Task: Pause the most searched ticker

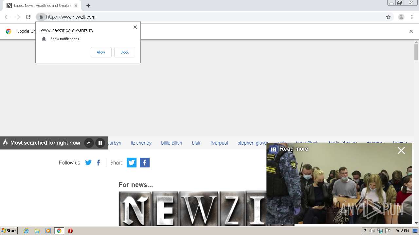Action: pos(100,143)
